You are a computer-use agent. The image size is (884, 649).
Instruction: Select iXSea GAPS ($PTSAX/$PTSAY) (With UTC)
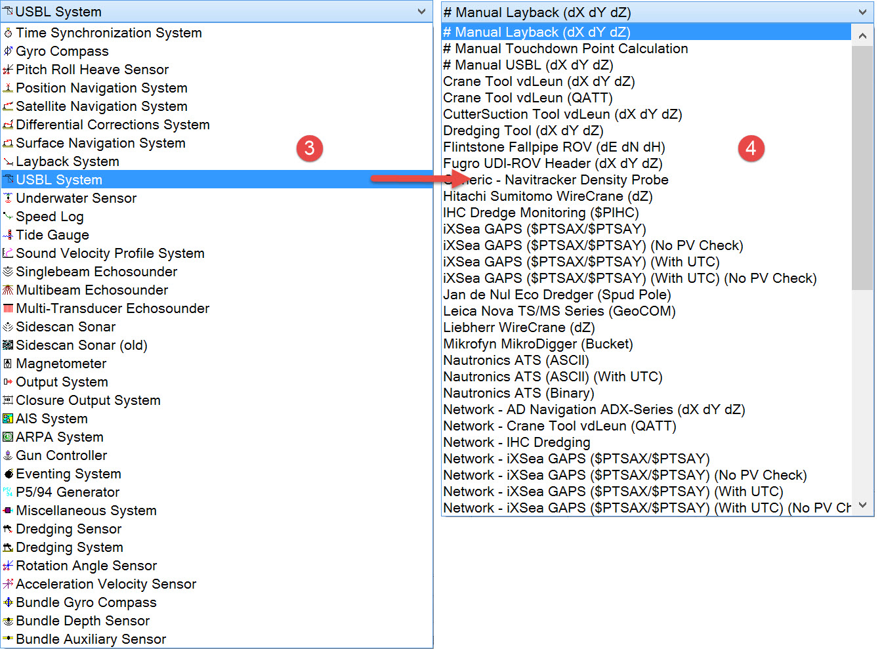646,262
